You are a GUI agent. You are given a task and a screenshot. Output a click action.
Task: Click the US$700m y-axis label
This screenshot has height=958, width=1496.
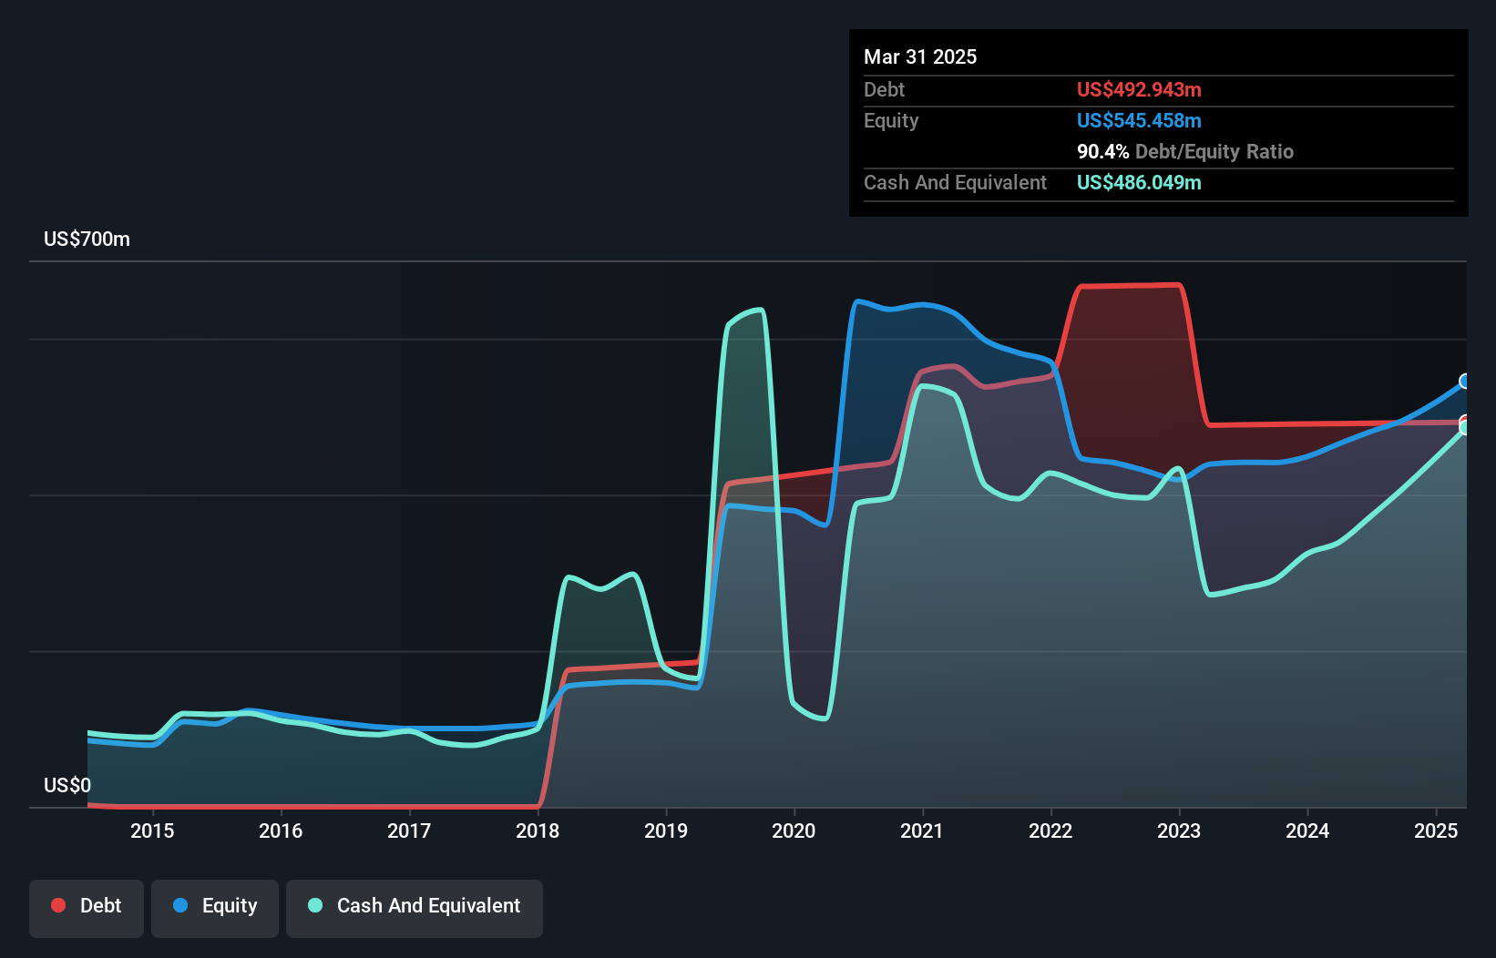coord(87,239)
